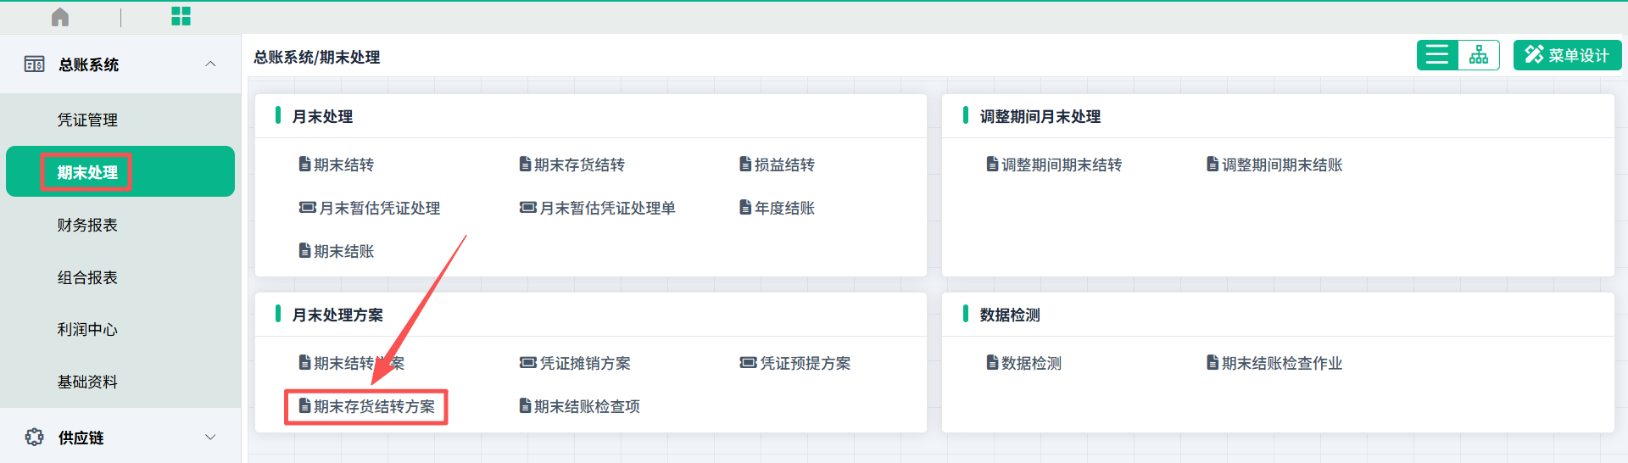1628x463 pixels.
Task: Click the 月末暂估凭证处理 ticket icon
Action: point(307,208)
